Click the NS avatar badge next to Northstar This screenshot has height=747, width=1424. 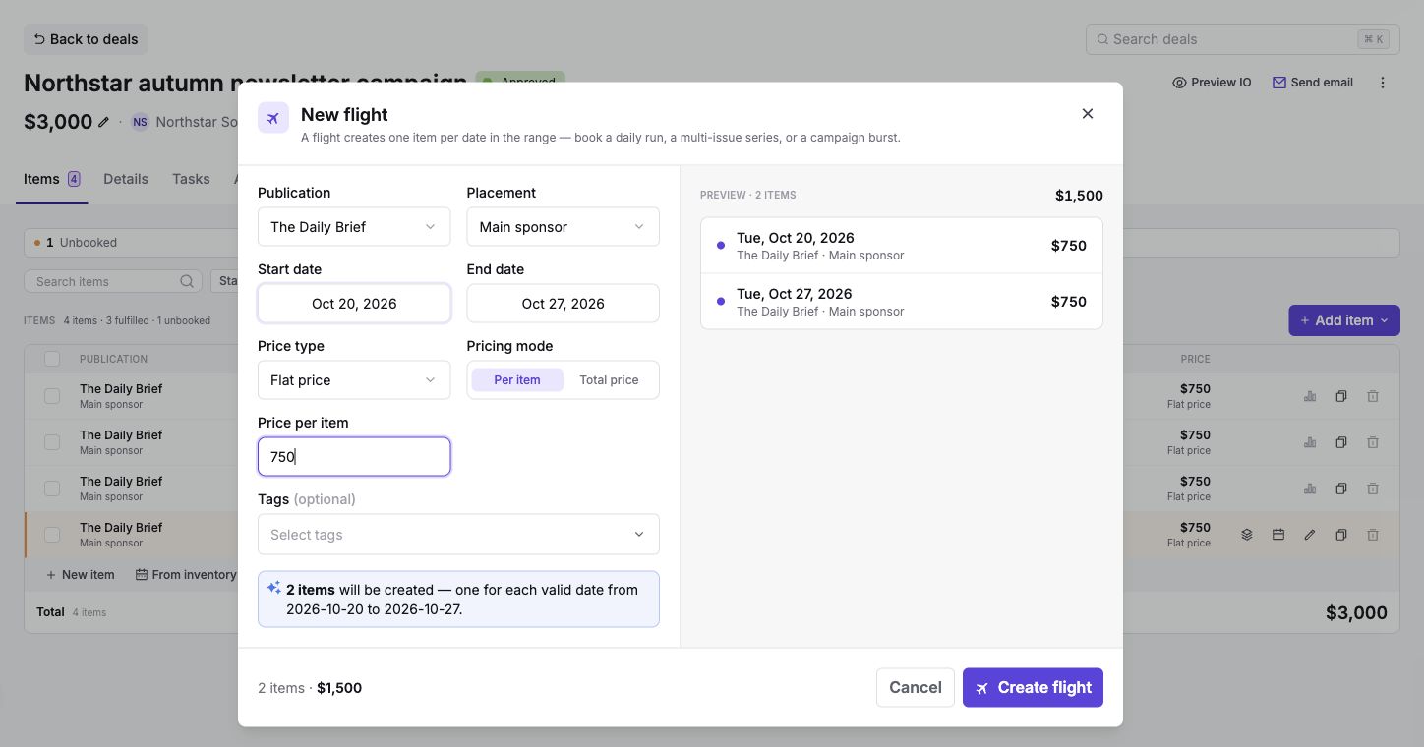click(140, 122)
